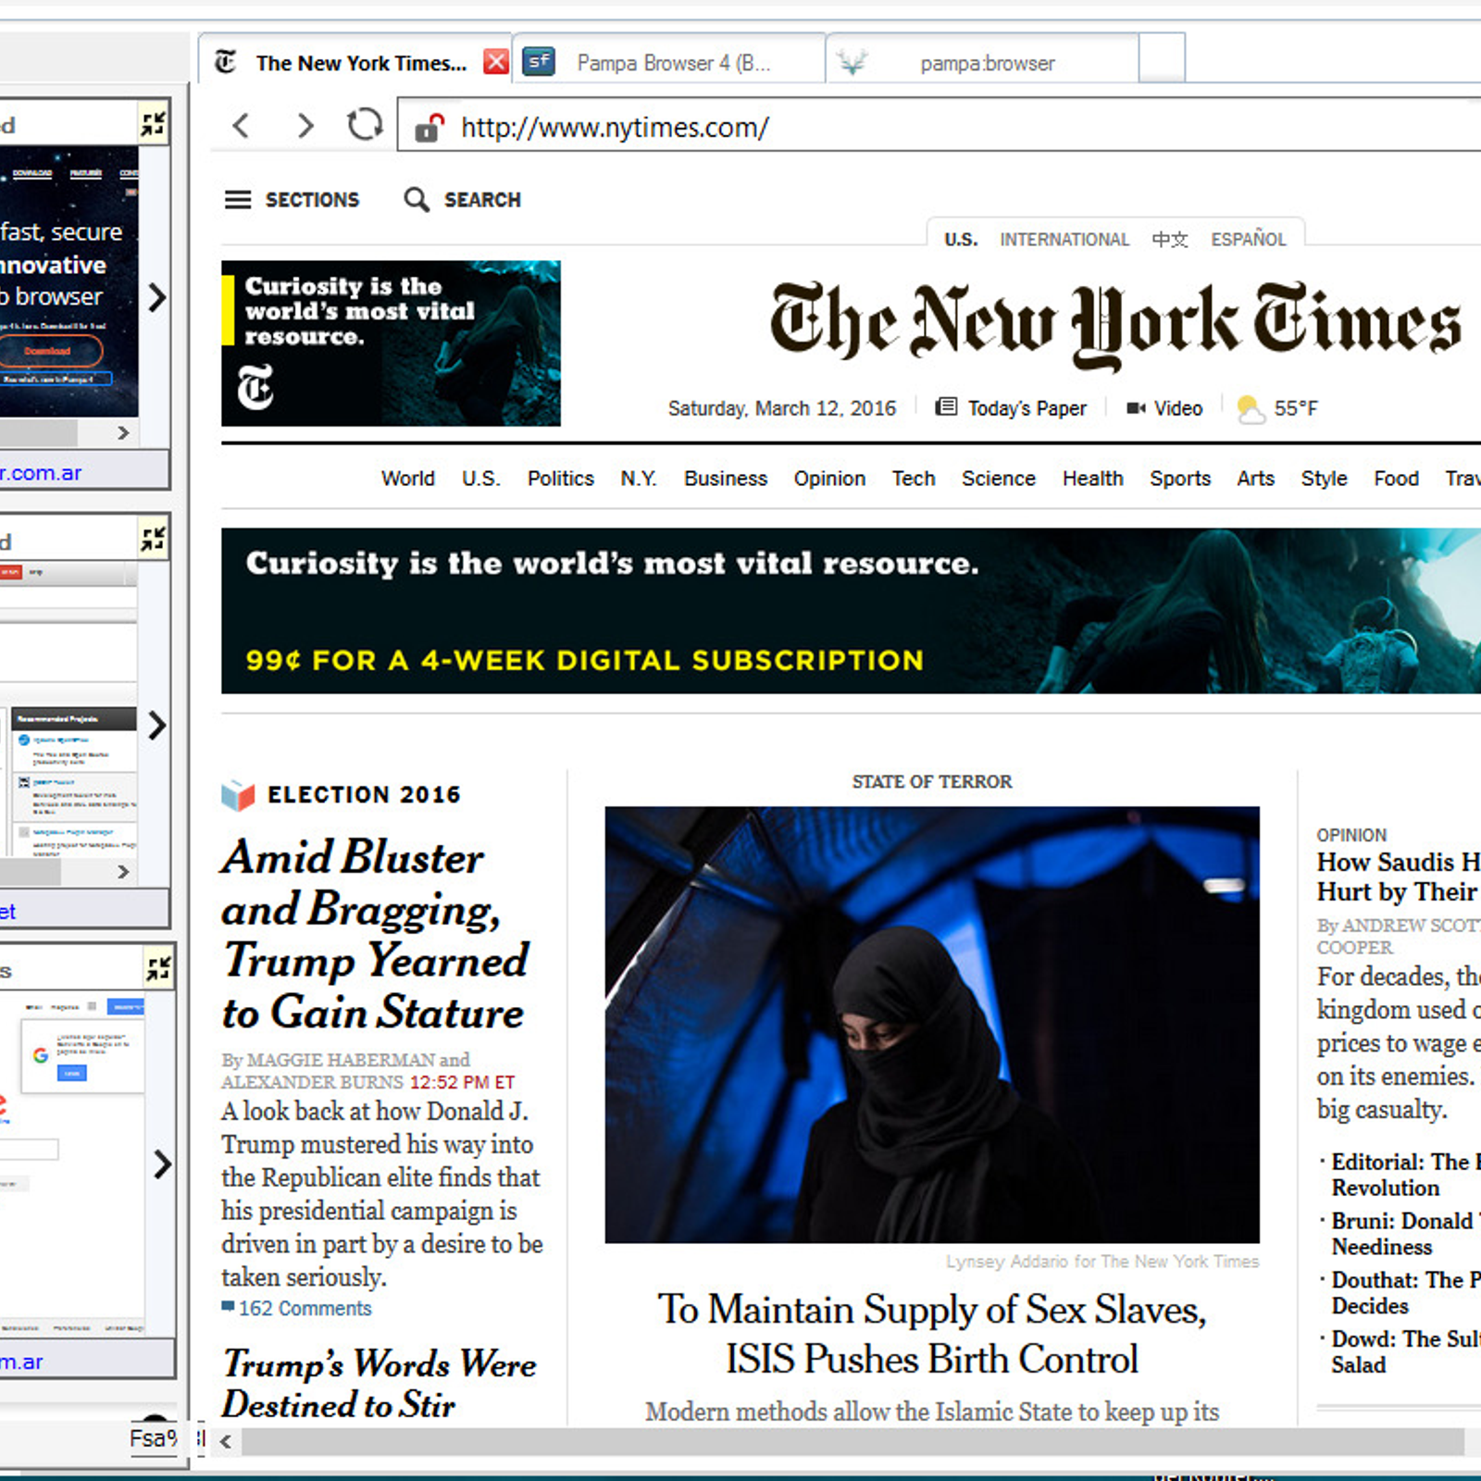Open a new tab with blank tab button

[x=1162, y=58]
